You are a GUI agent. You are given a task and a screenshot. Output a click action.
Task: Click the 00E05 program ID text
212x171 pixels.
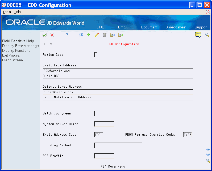[47, 44]
